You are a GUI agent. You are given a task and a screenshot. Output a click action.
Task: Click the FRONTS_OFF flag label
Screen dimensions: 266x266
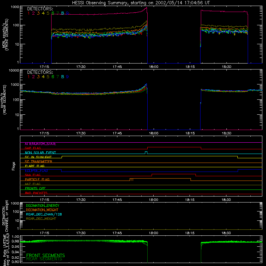point(35,189)
